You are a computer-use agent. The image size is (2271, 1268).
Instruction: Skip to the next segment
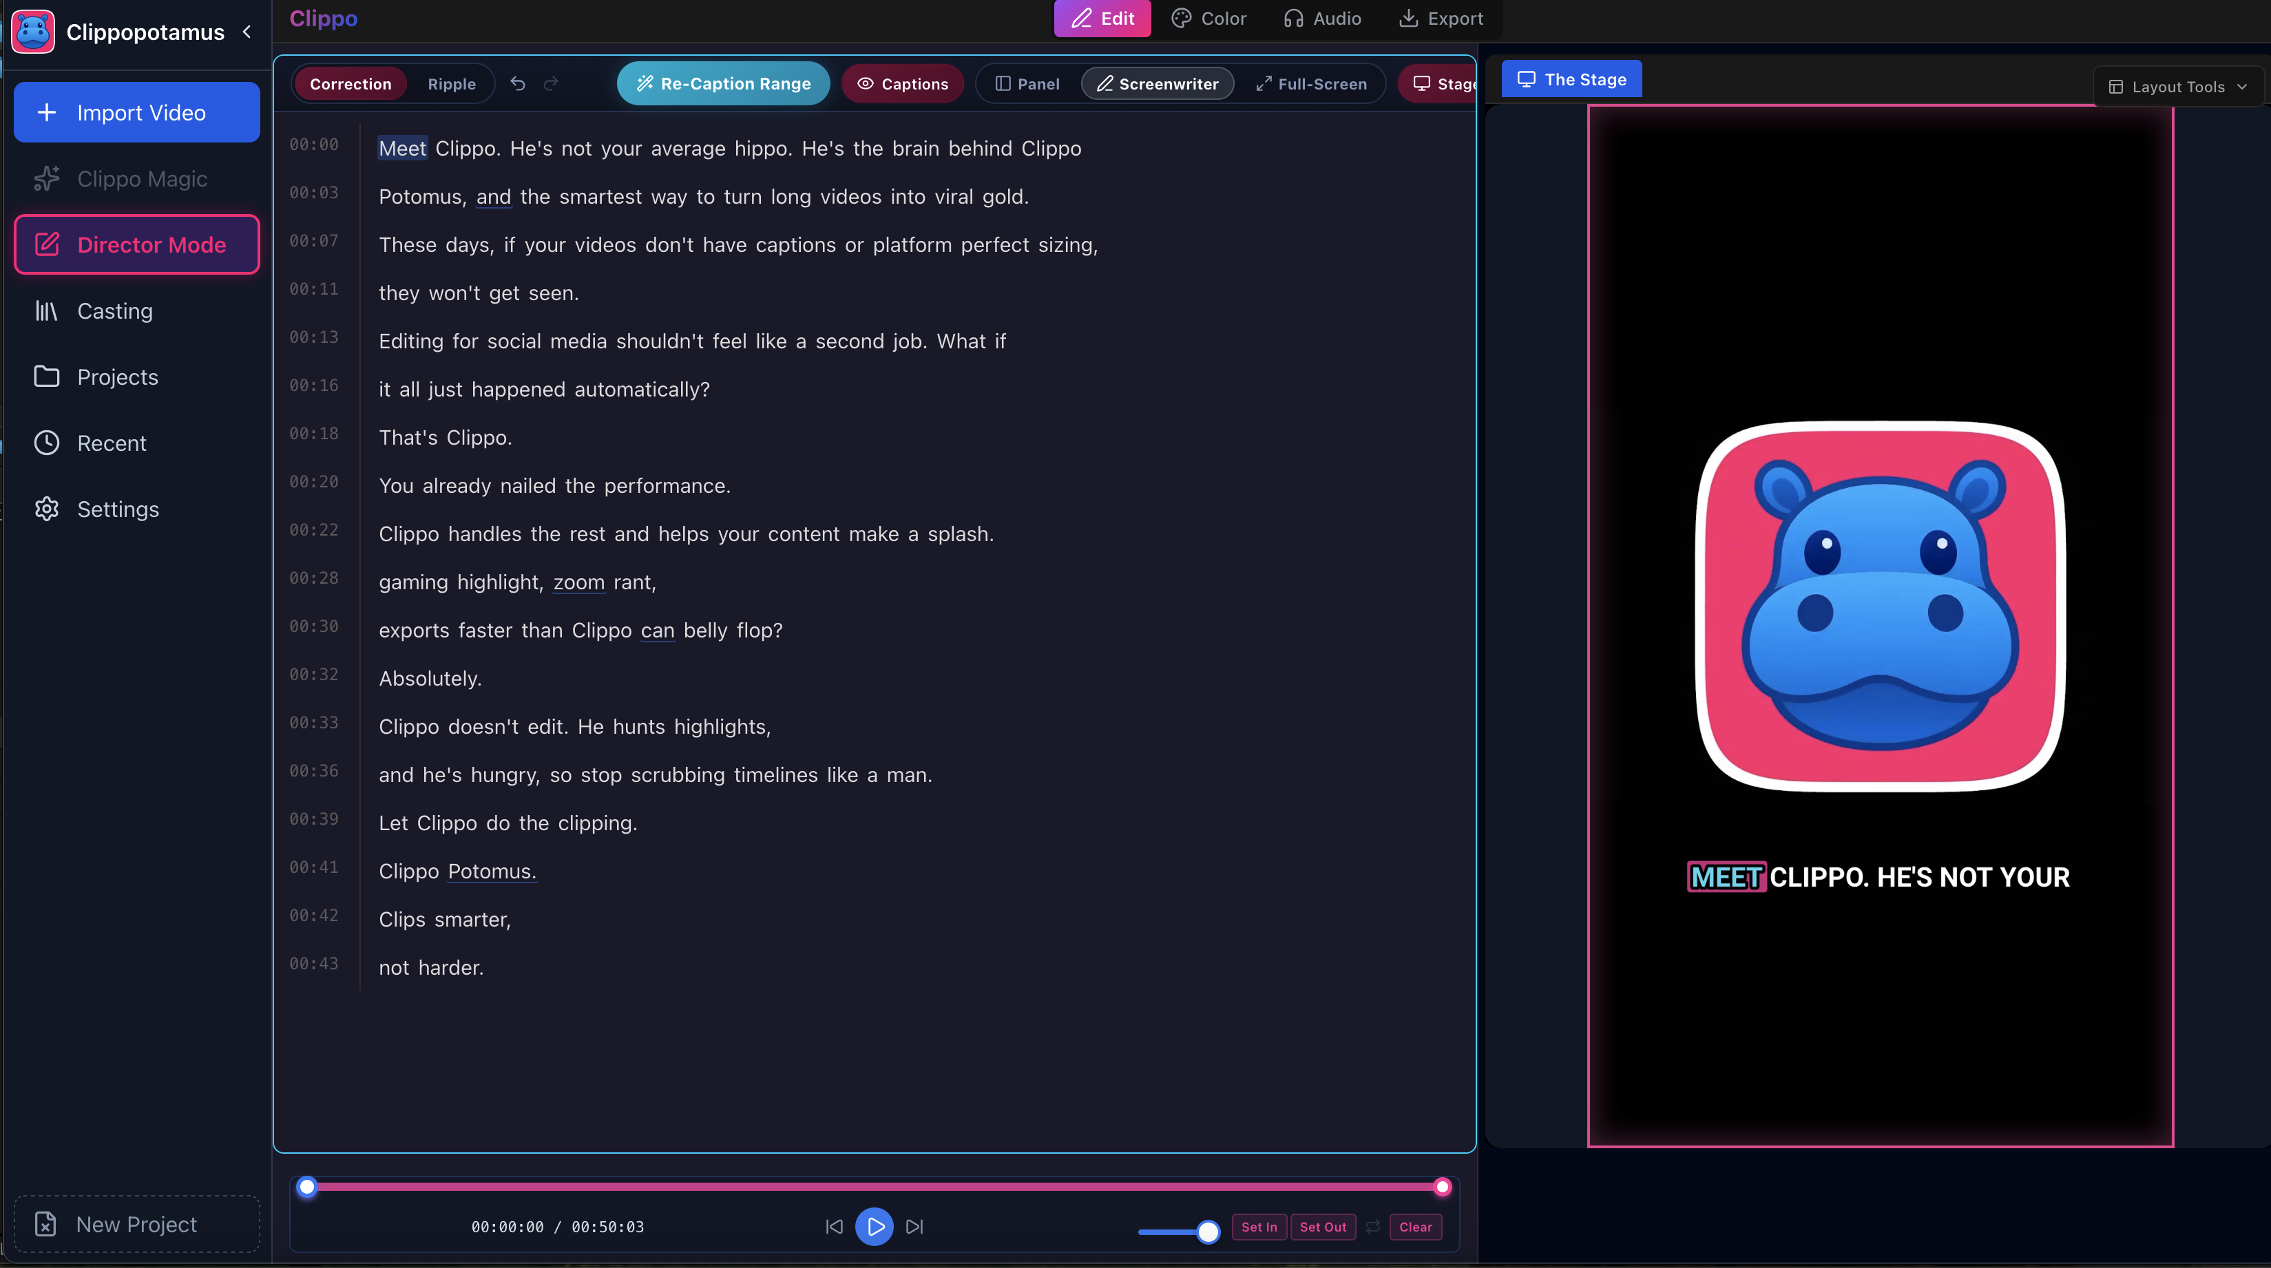pos(915,1227)
